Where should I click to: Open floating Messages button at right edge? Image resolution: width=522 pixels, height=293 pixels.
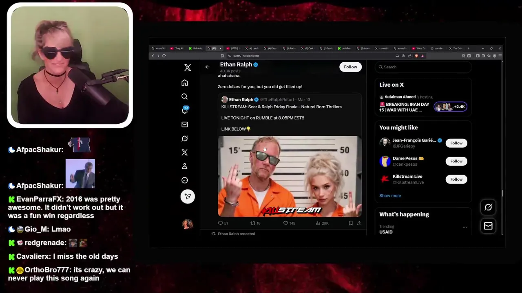[x=488, y=226]
